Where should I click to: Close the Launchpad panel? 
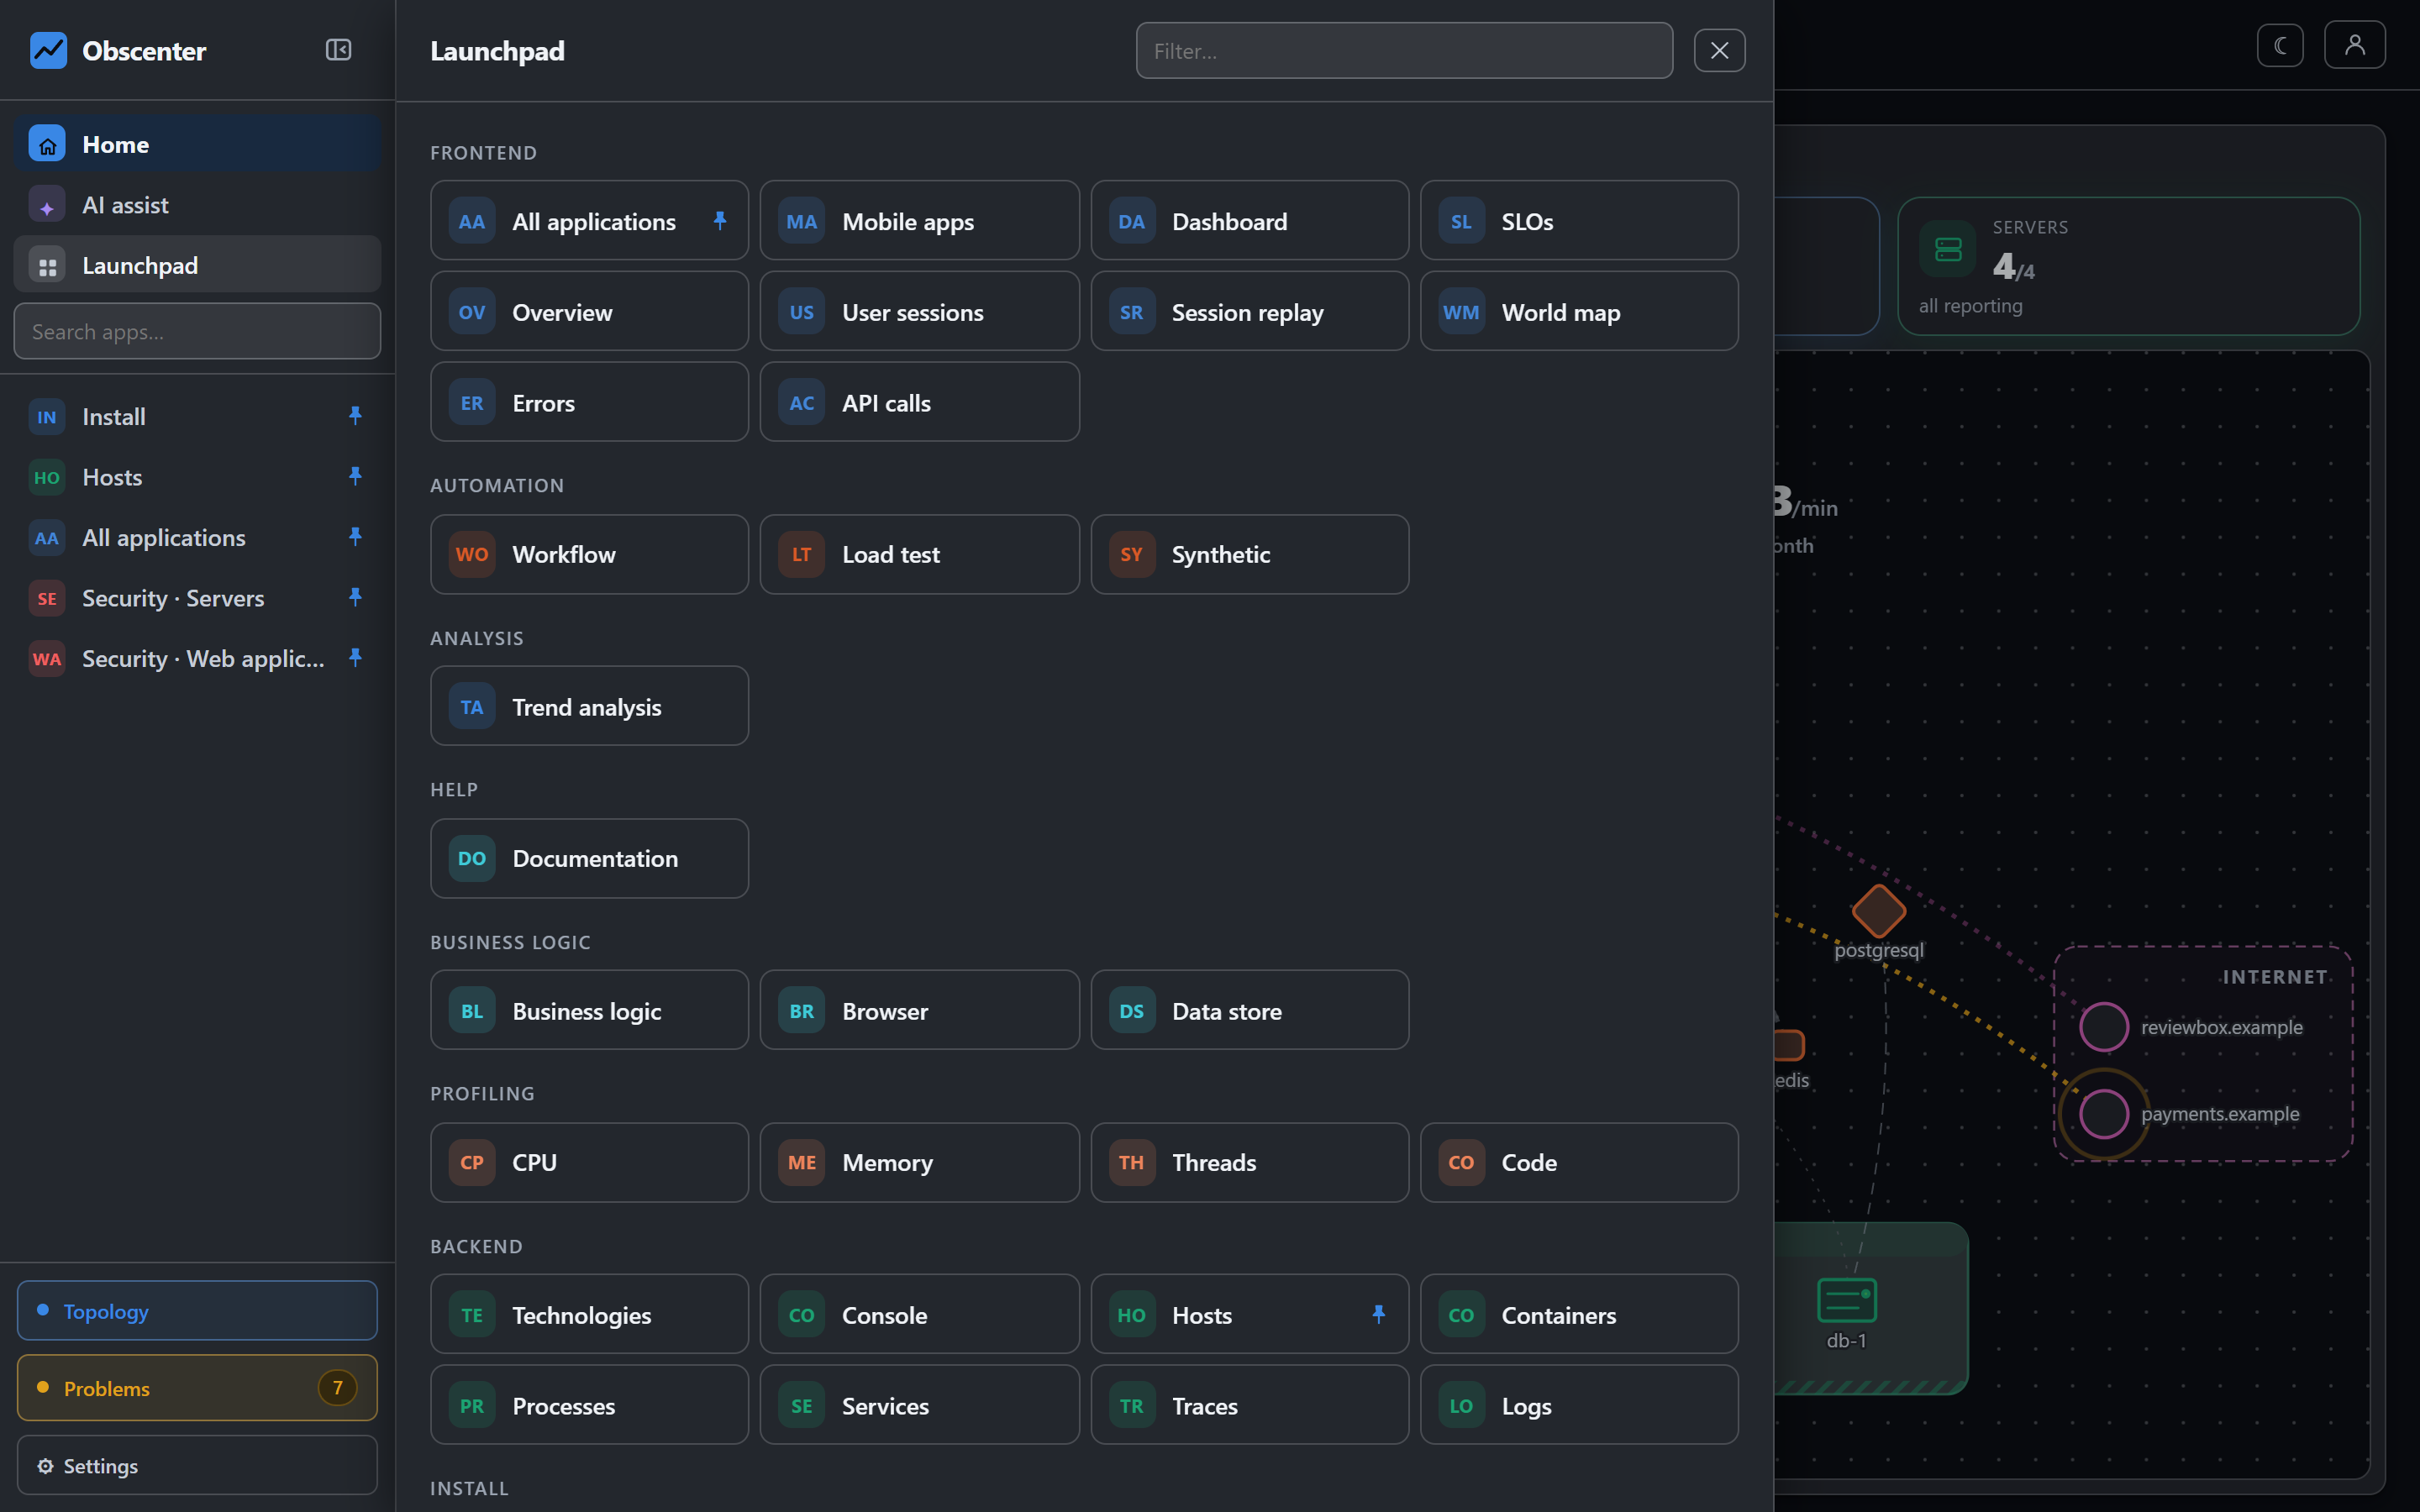pos(1719,51)
